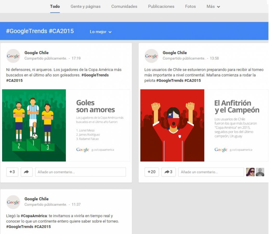The height and width of the screenshot is (234, 269).
Task: Click the woman with sunglasses commenter avatar
Action: (250, 172)
